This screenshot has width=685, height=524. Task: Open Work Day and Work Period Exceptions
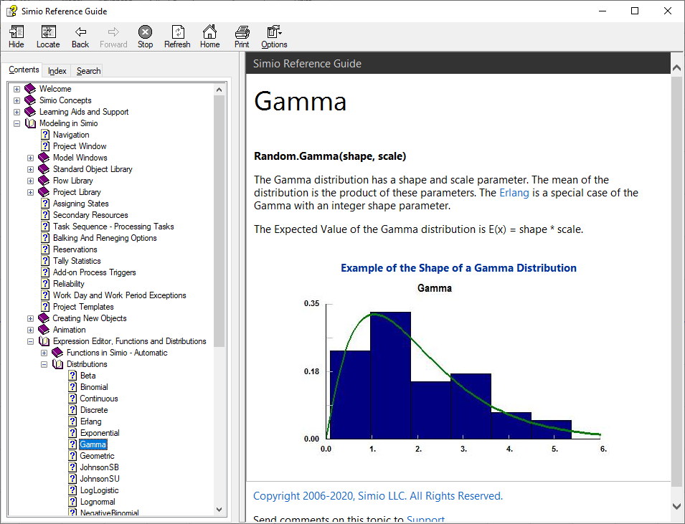(120, 295)
